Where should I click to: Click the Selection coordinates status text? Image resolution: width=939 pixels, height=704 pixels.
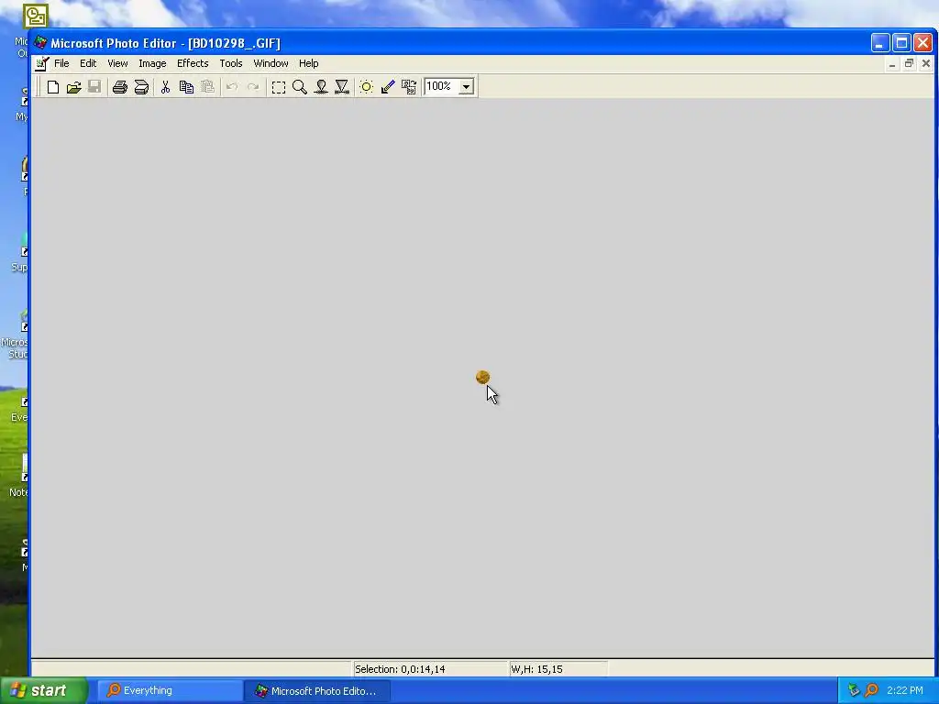point(400,669)
